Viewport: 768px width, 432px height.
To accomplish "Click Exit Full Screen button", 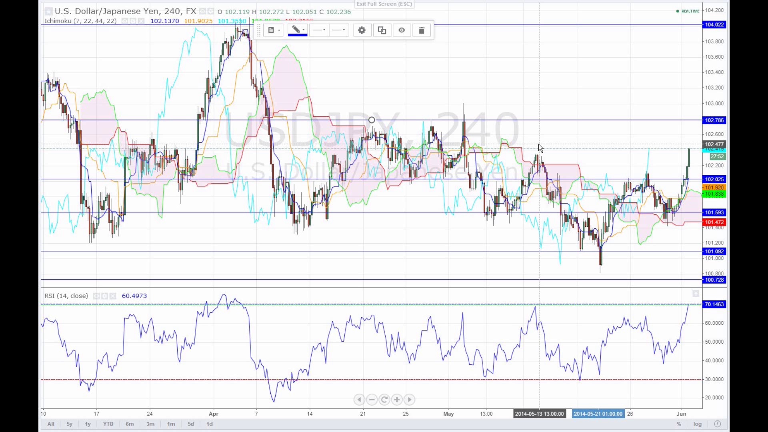I will [384, 4].
